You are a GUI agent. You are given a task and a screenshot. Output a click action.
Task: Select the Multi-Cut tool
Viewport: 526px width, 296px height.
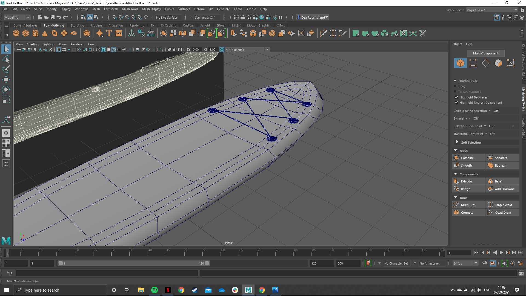pos(467,205)
